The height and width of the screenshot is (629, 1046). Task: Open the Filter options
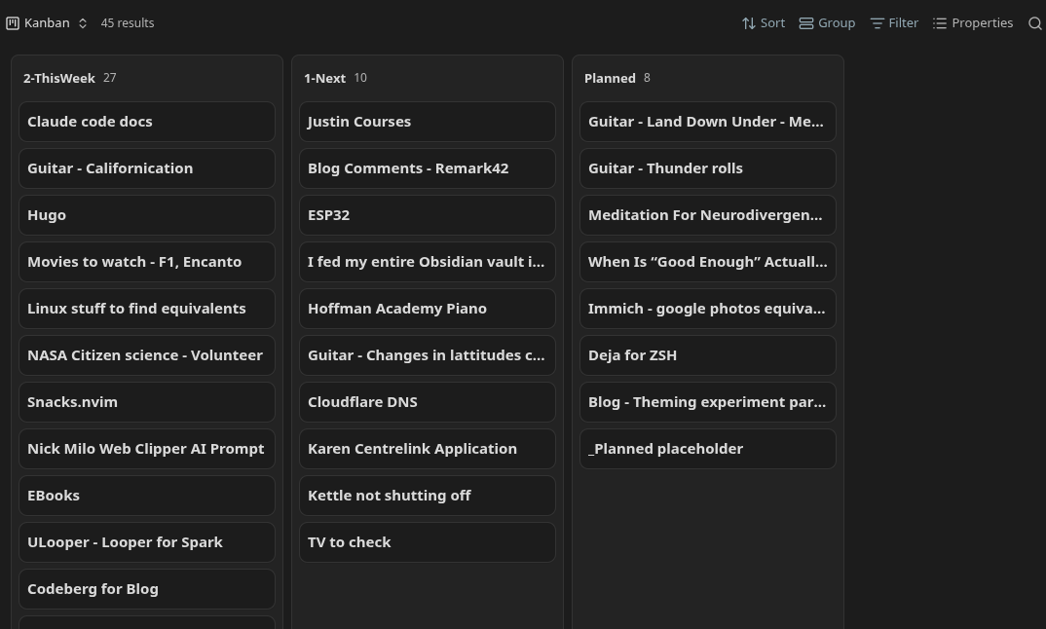(x=895, y=23)
